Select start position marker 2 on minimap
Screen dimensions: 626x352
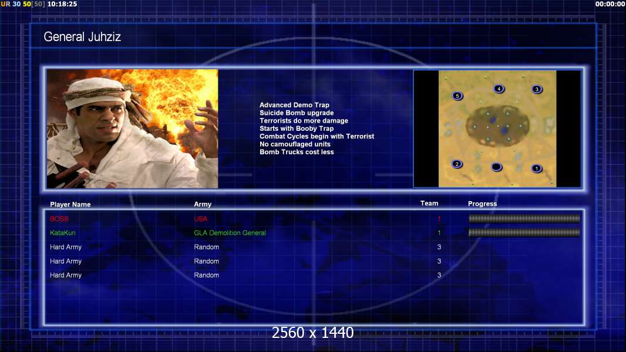457,164
